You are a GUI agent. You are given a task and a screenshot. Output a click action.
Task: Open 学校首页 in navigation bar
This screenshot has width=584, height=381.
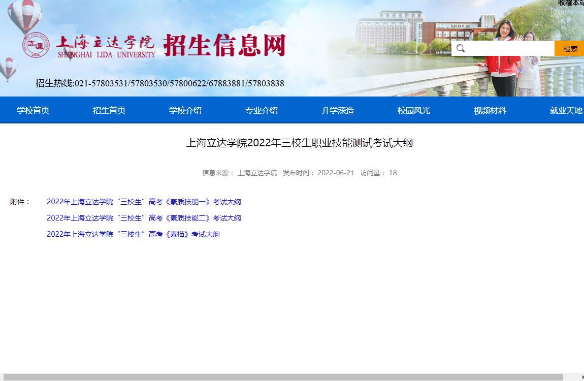click(33, 110)
